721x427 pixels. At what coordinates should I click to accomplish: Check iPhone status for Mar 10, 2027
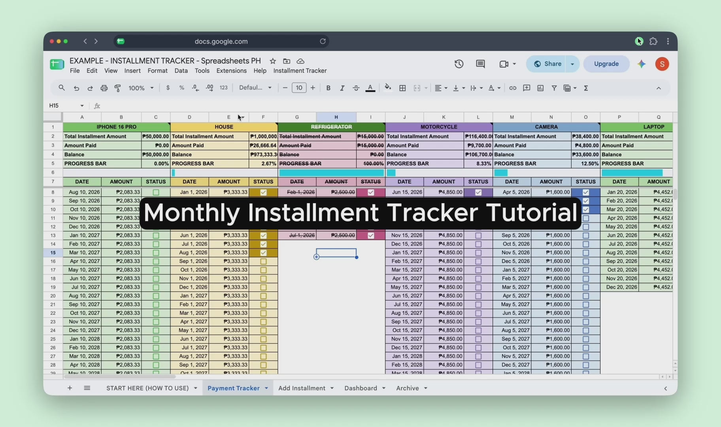tap(156, 253)
